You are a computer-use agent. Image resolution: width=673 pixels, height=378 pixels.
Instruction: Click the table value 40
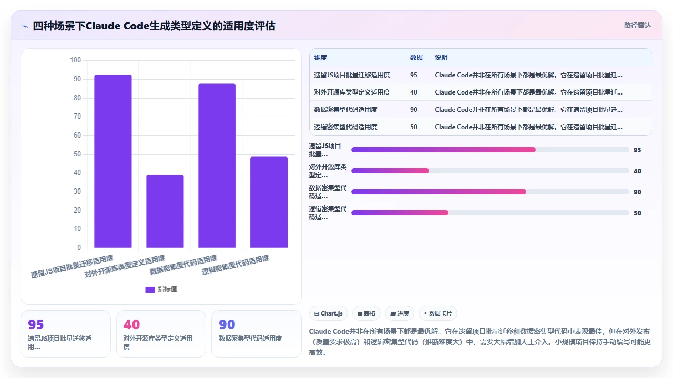414,92
